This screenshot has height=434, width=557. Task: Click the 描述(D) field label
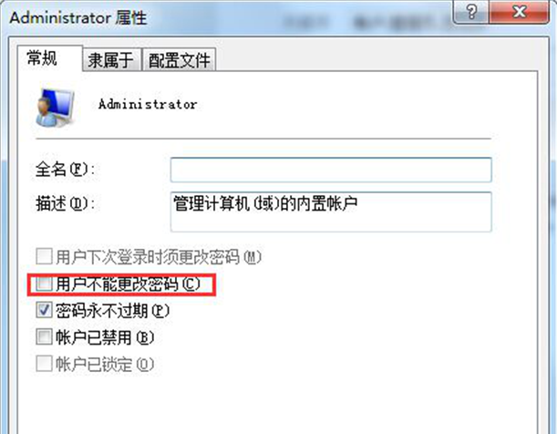pos(66,204)
